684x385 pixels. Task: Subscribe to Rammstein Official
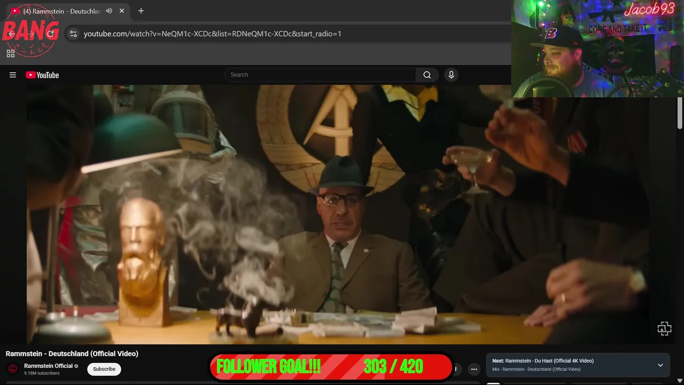coord(104,369)
